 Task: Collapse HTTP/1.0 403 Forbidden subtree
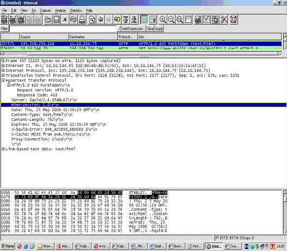click(9, 85)
